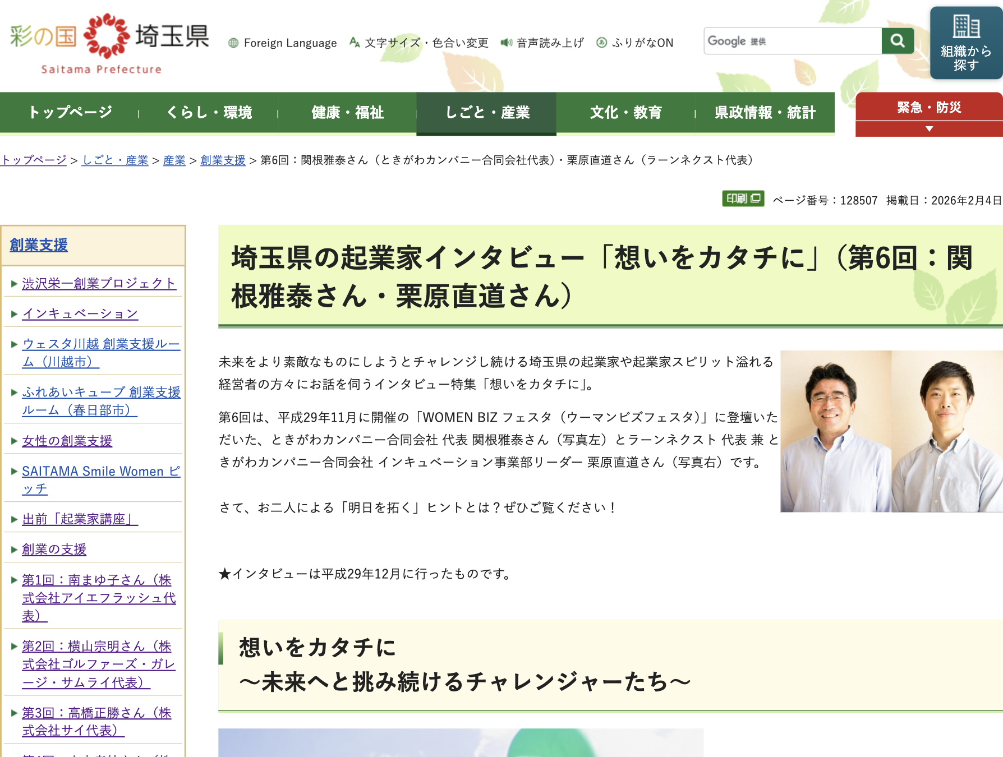Viewport: 1003px width, 757px height.
Task: Click the magnifier search button
Action: tap(898, 41)
